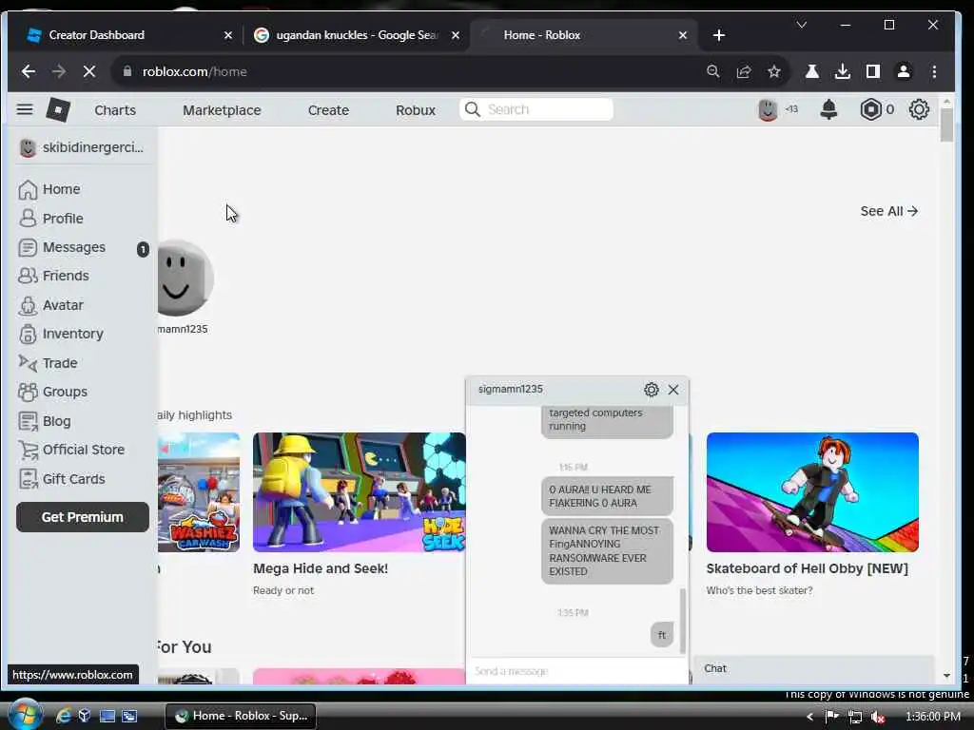This screenshot has width=974, height=730.
Task: Open the skibidinergerci profile link in sidebar
Action: pyautogui.click(x=82, y=147)
